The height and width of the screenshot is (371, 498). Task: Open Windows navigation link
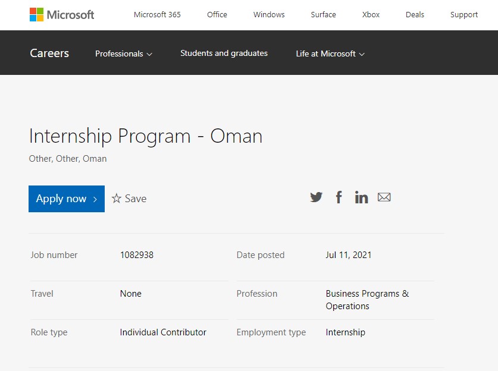click(x=269, y=14)
